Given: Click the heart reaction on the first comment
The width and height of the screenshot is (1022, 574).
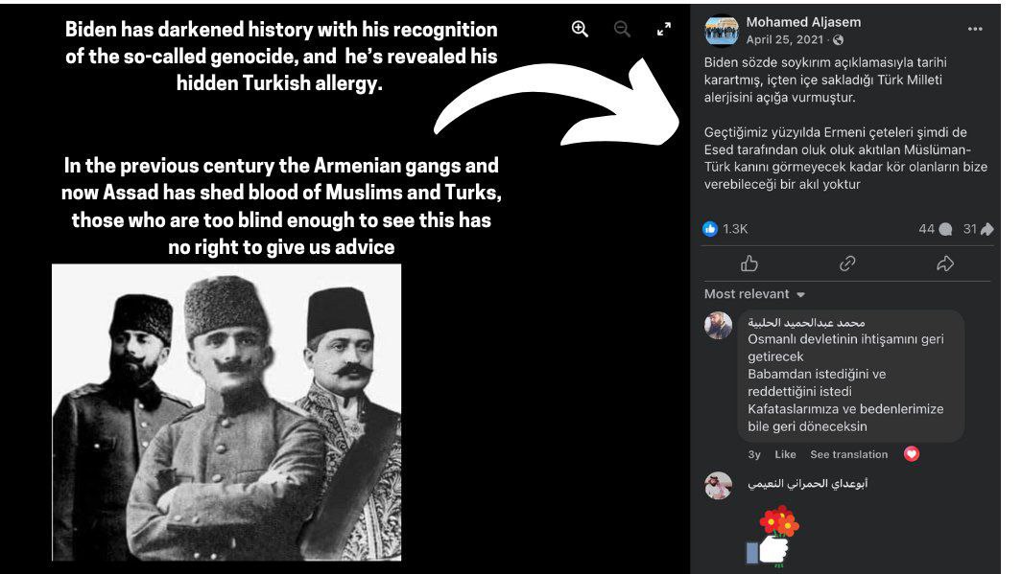Looking at the screenshot, I should point(912,454).
